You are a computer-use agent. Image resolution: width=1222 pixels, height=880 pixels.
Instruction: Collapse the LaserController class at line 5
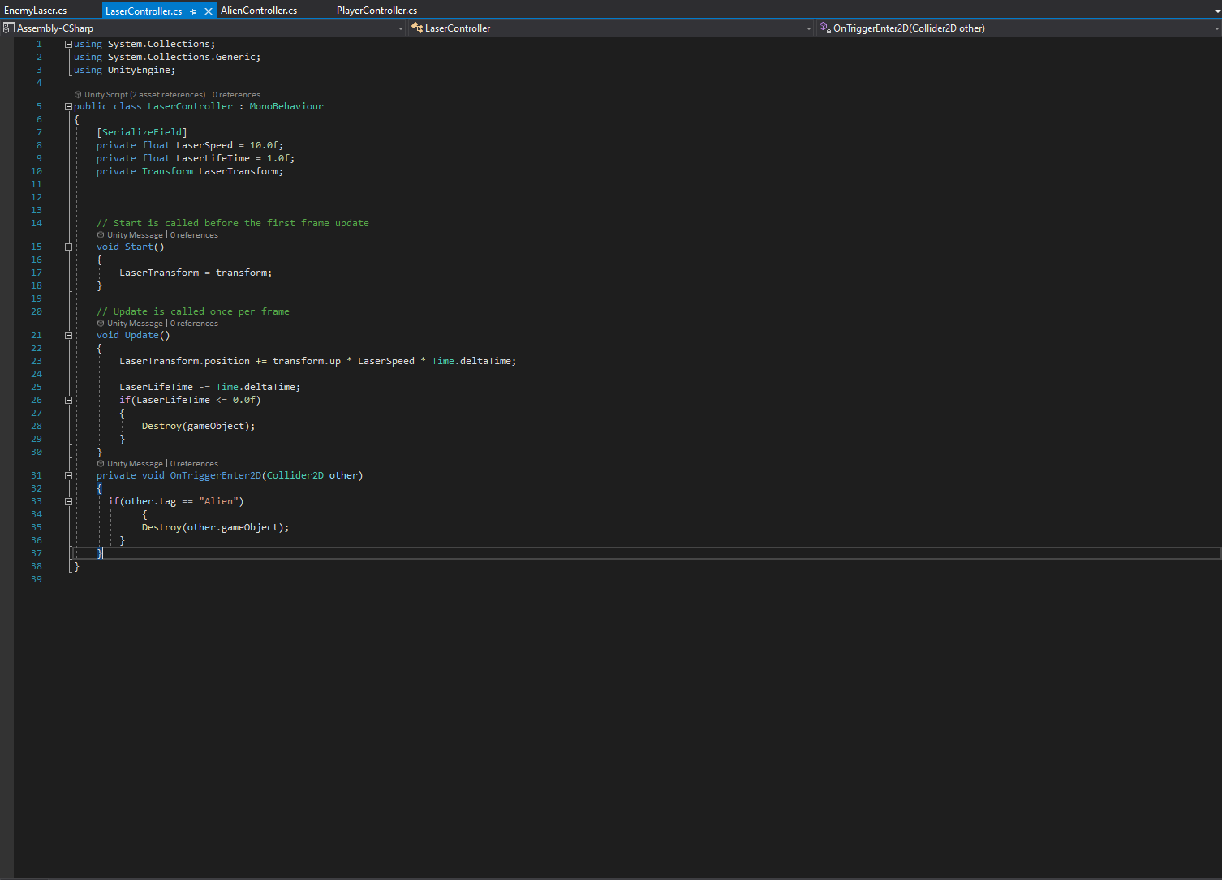pos(68,107)
